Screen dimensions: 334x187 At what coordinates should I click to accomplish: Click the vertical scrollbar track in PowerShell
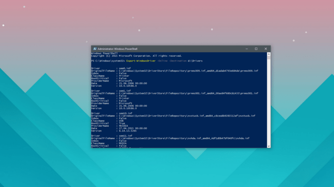(269, 102)
